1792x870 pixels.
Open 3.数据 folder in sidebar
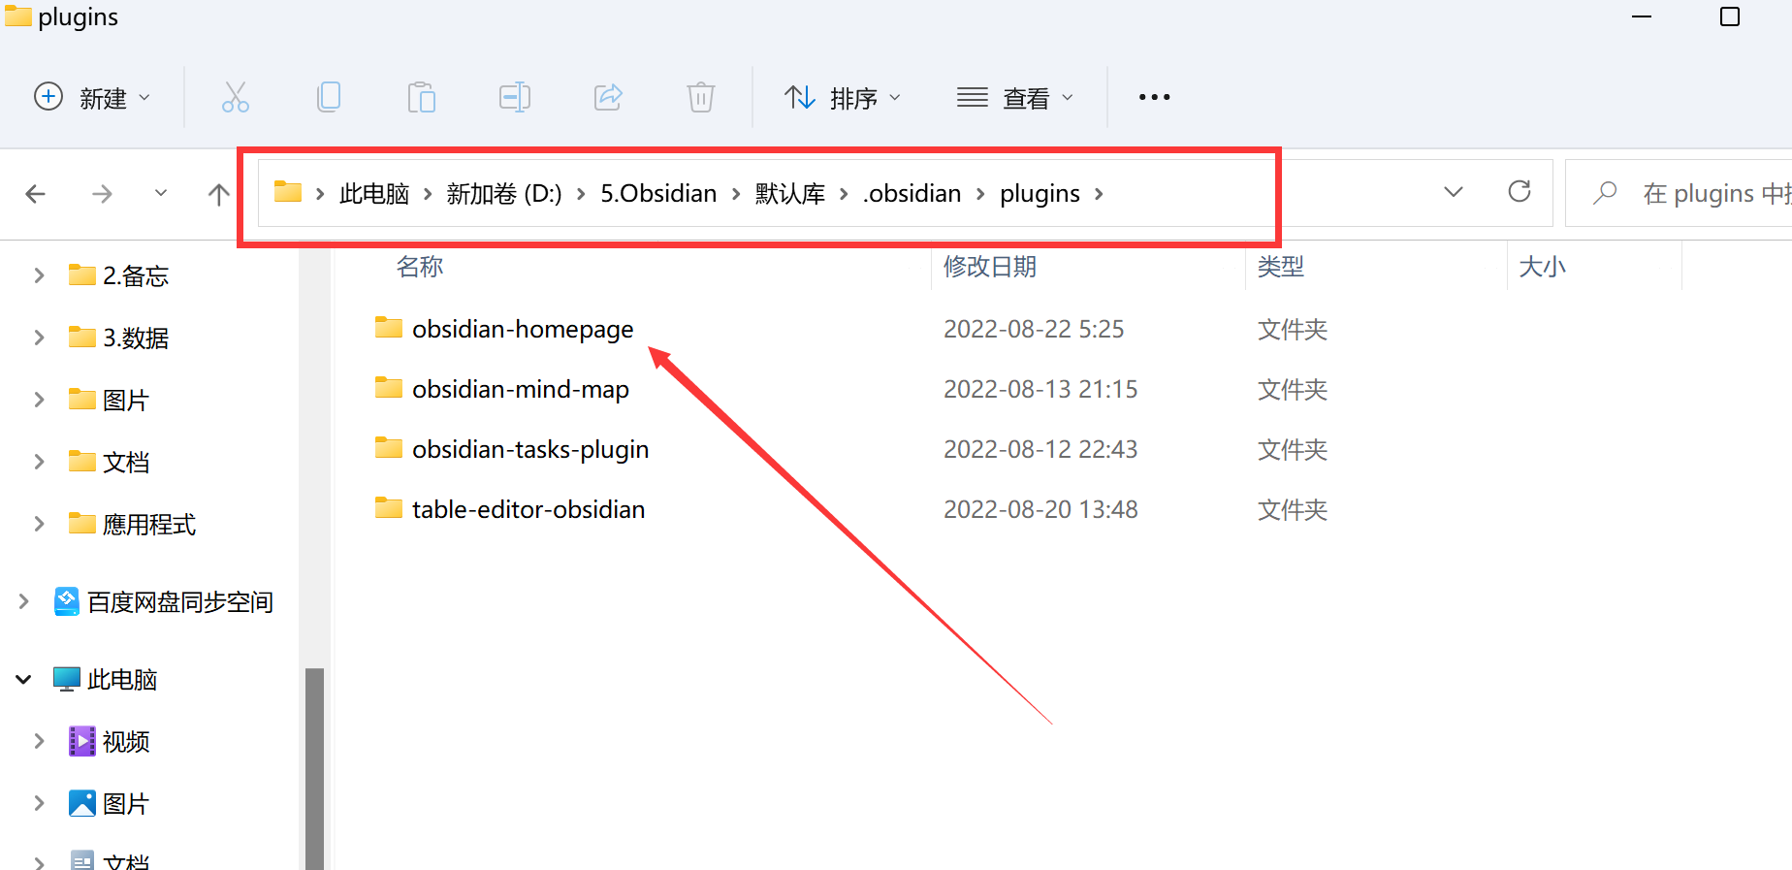click(x=136, y=338)
